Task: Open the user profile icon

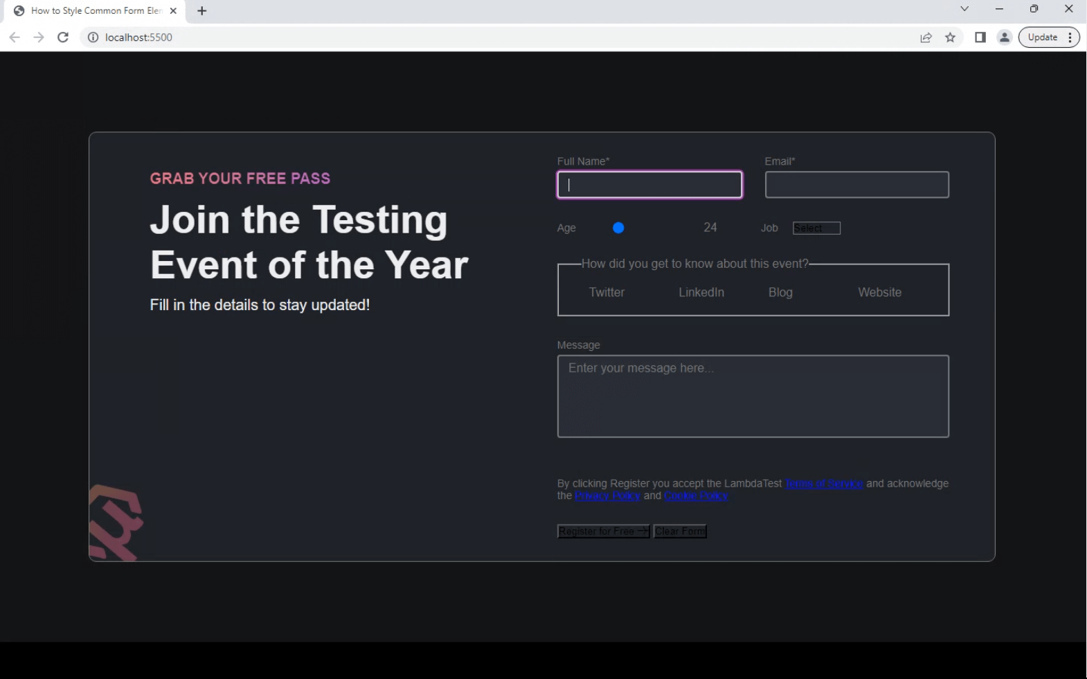Action: pos(1004,37)
